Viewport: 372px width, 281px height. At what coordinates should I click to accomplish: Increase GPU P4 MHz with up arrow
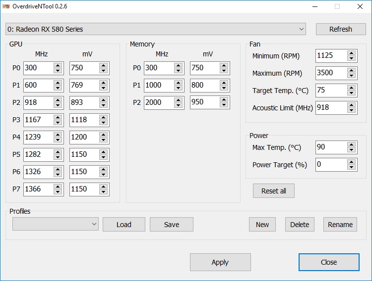tap(58, 135)
